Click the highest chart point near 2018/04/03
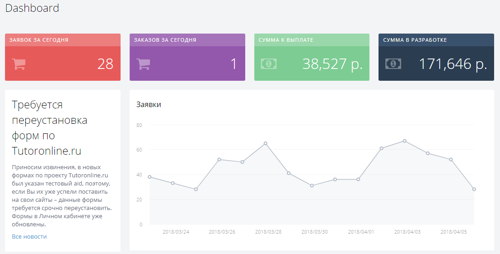Screen dimensions: 500x254 pos(404,141)
